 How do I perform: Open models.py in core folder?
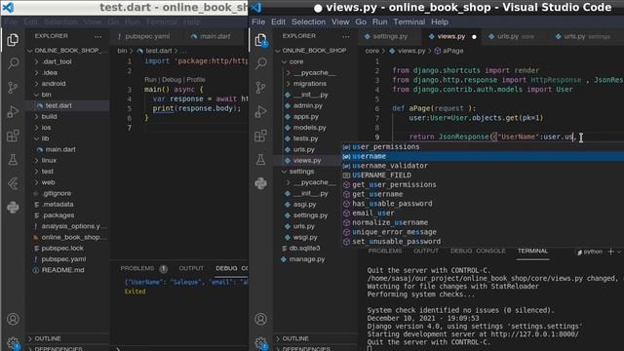(x=309, y=128)
